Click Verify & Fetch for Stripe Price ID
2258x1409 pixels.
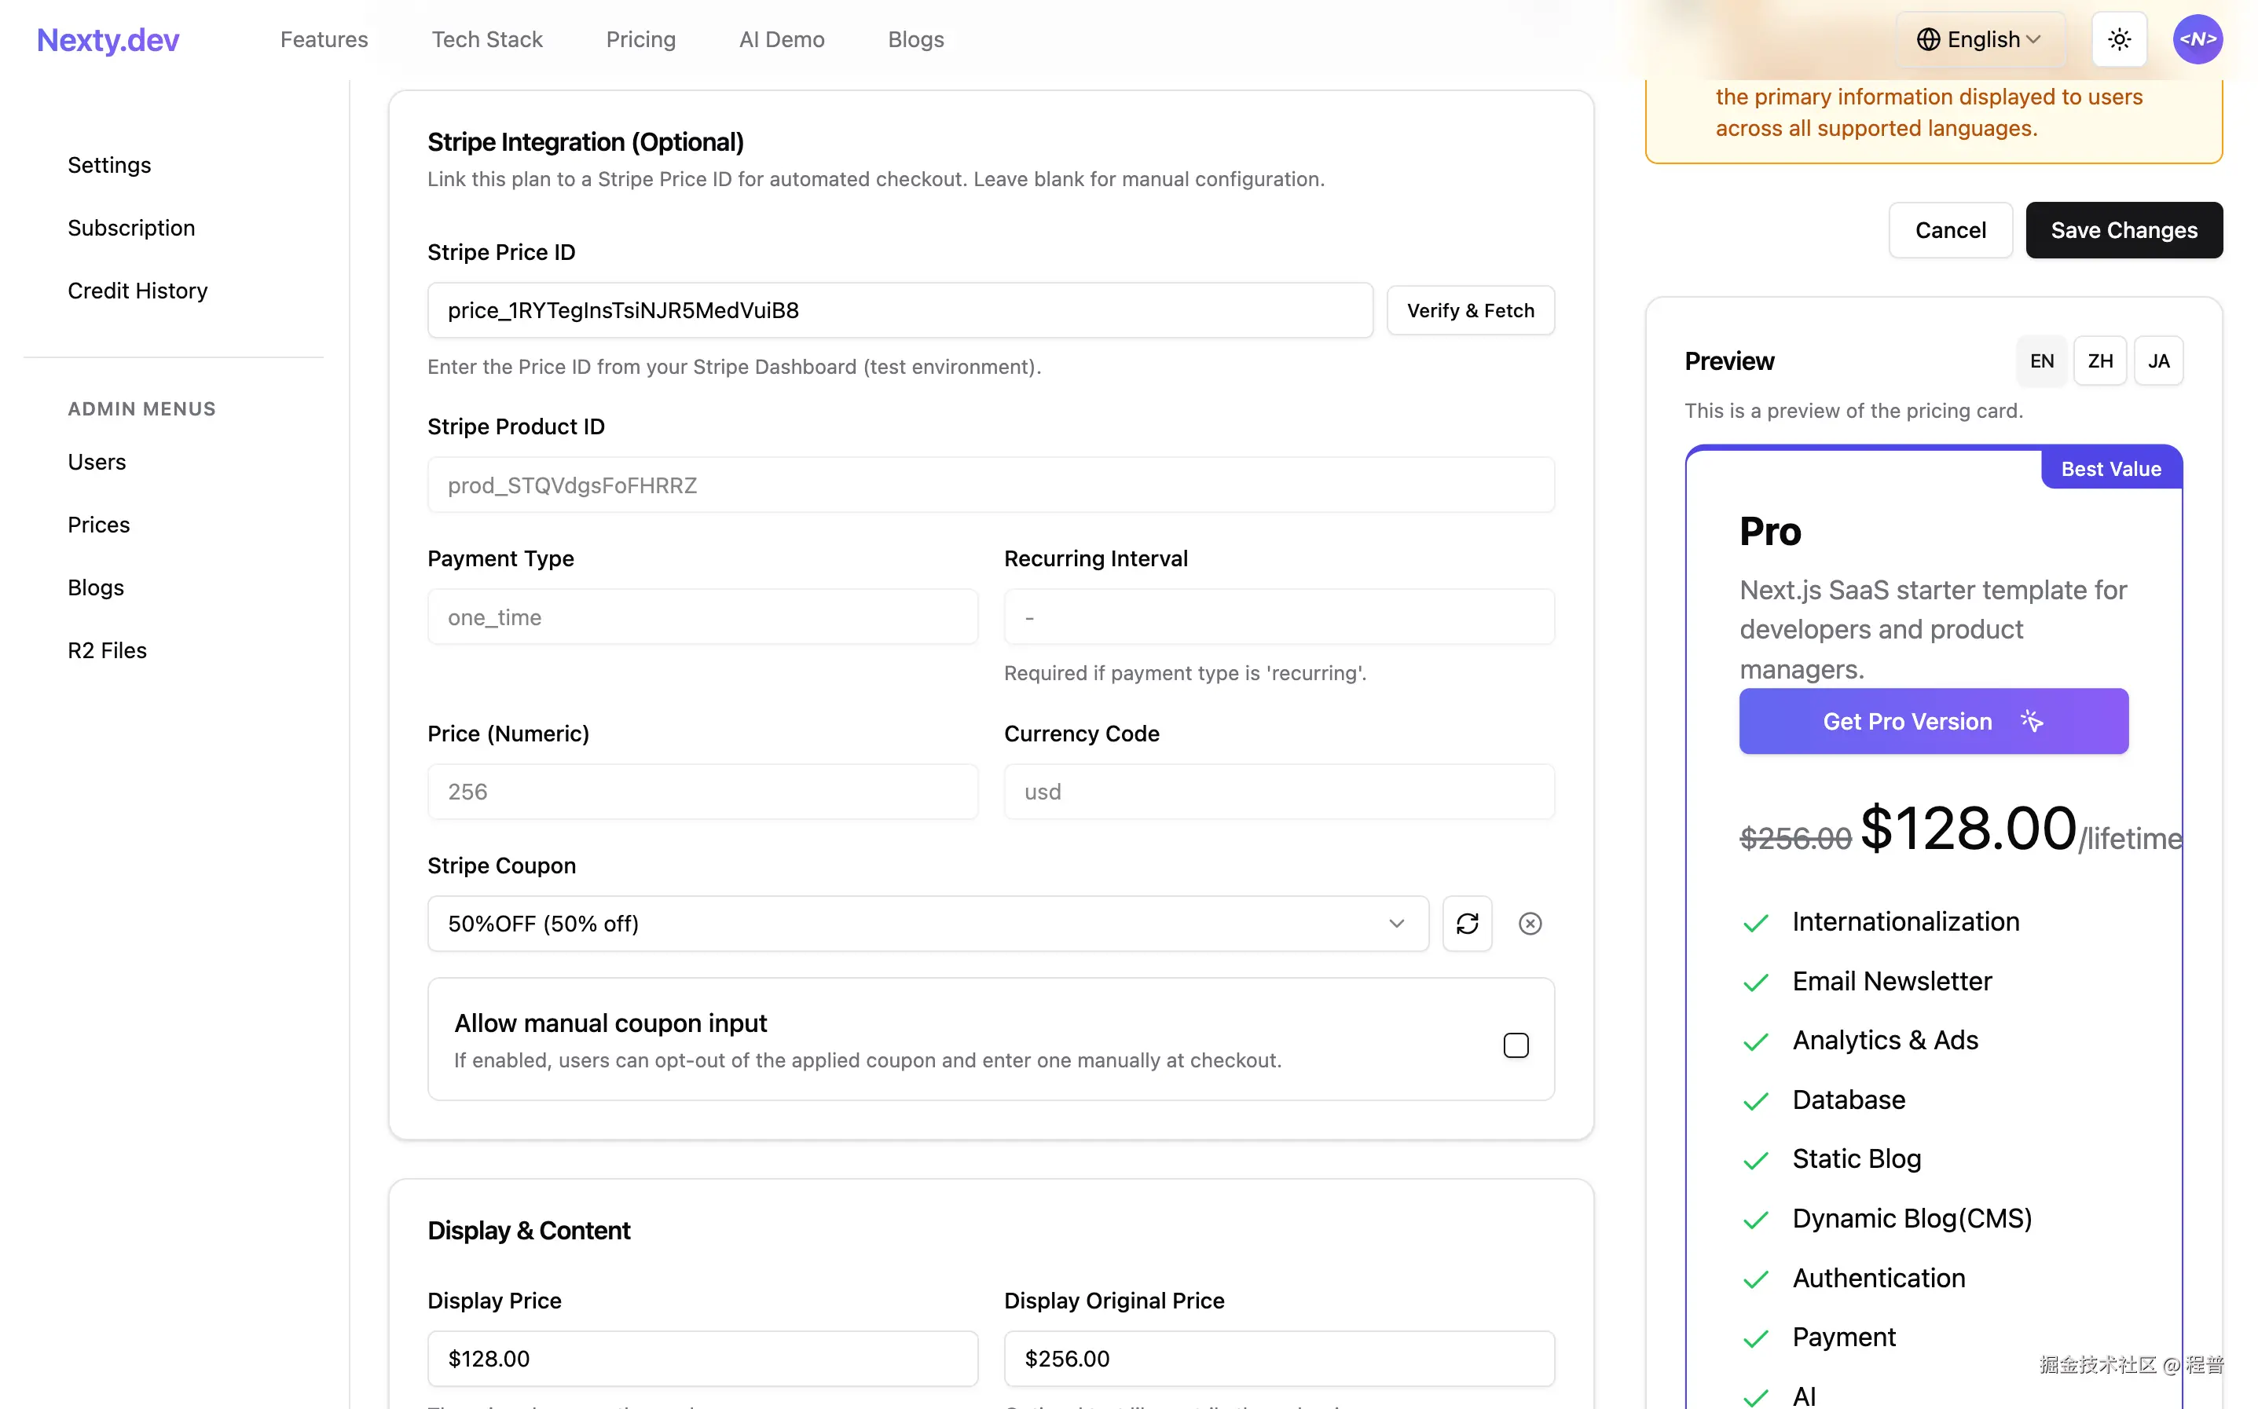click(x=1470, y=310)
